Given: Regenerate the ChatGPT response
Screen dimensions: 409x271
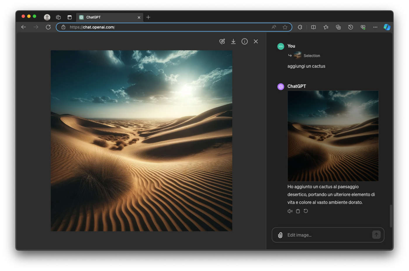Looking at the screenshot, I should click(x=306, y=211).
